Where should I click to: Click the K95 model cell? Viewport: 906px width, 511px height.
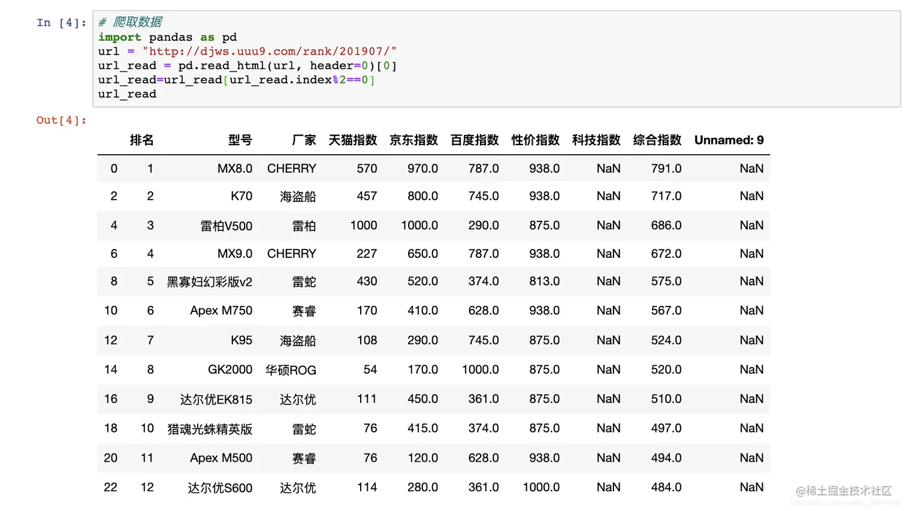[241, 340]
